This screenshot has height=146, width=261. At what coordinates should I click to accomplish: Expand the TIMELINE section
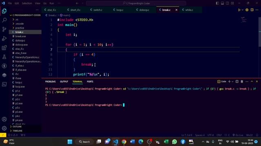pos(25,131)
